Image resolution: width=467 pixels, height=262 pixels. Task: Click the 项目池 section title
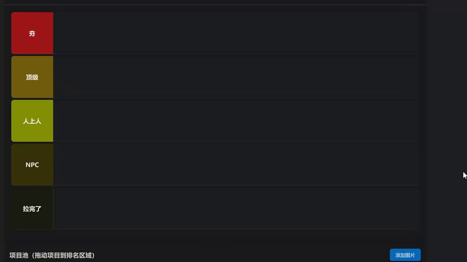(19, 255)
